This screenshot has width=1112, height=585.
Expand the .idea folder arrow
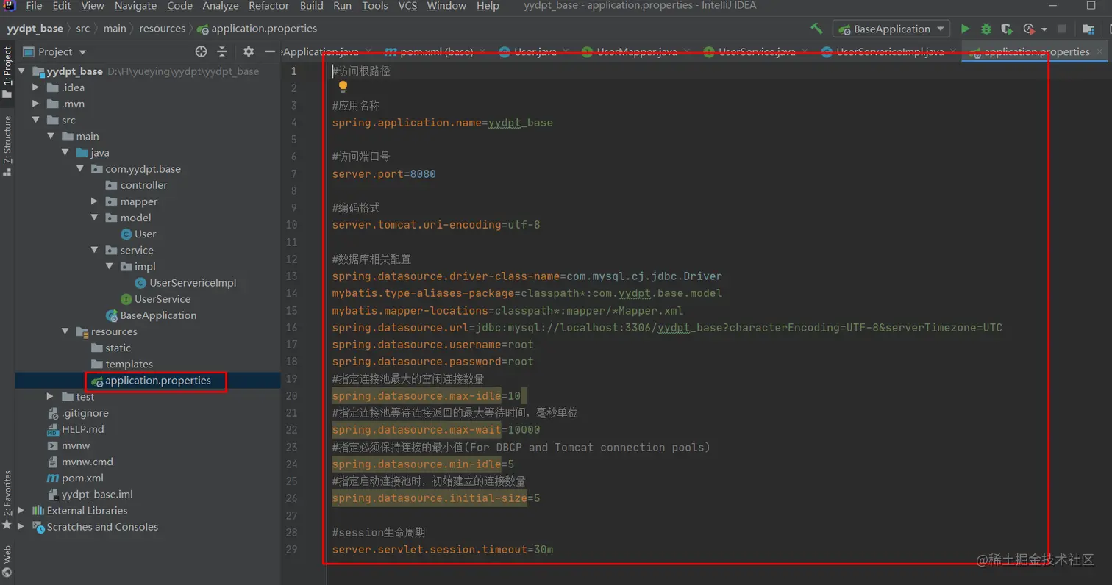[35, 87]
